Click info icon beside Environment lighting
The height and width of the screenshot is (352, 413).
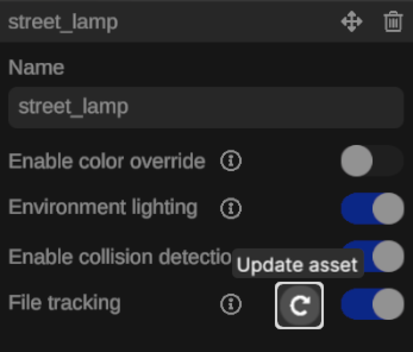pos(230,208)
